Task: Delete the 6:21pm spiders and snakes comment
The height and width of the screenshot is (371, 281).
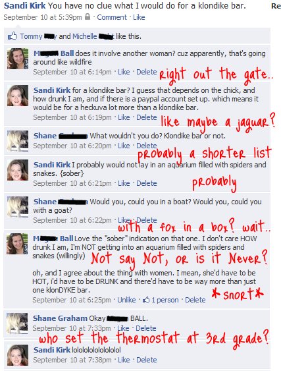Action: click(x=147, y=183)
